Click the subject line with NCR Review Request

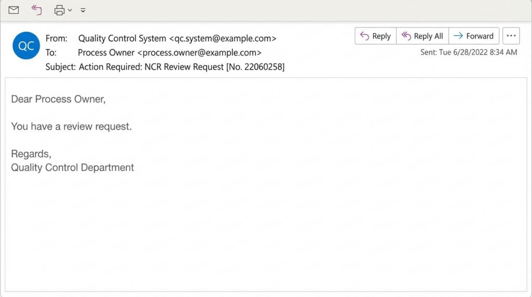[x=181, y=66]
